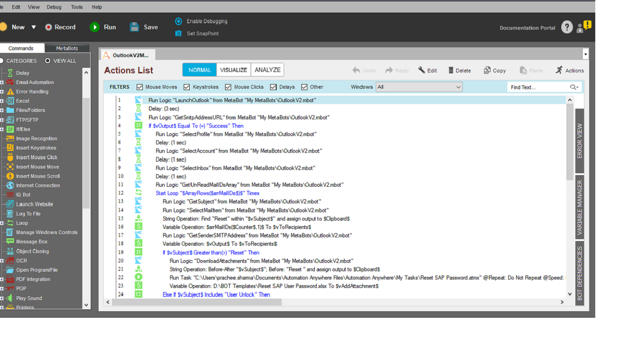Open the Documentation Portal link
The image size is (618, 358).
527,28
